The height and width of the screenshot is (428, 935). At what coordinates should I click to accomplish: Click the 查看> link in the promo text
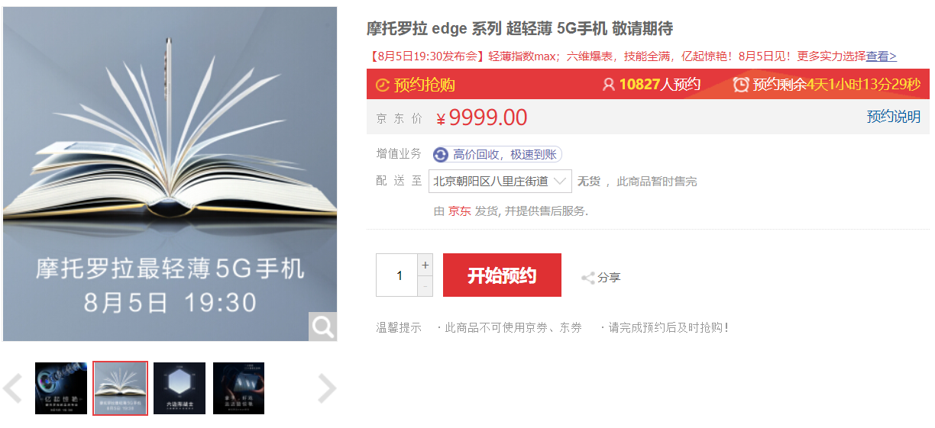click(882, 56)
